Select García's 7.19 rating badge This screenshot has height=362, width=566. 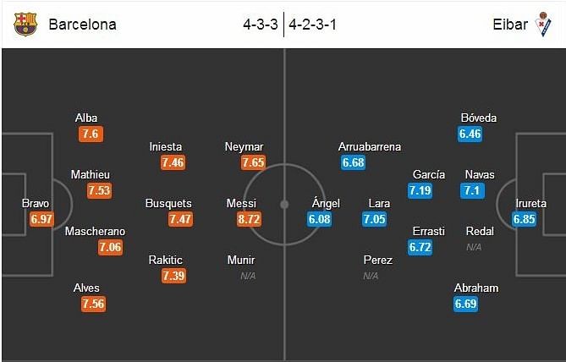coord(420,190)
